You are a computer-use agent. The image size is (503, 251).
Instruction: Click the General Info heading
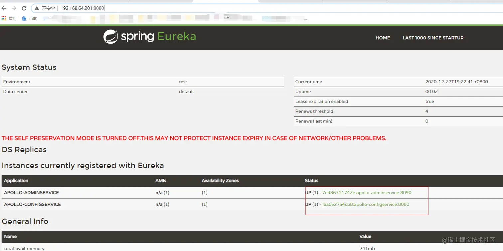click(x=25, y=221)
